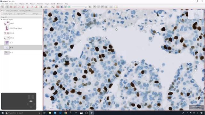
Task: Select the Wand tool
Action: [32, 7]
